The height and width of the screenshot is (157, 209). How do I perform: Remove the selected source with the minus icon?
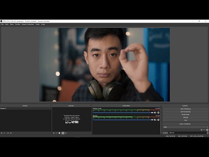click(57, 133)
